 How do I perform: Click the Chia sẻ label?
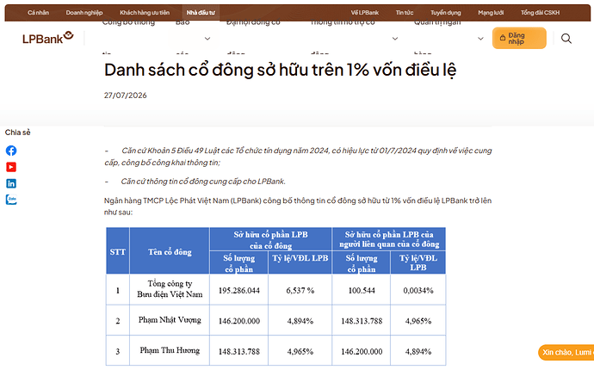(17, 133)
